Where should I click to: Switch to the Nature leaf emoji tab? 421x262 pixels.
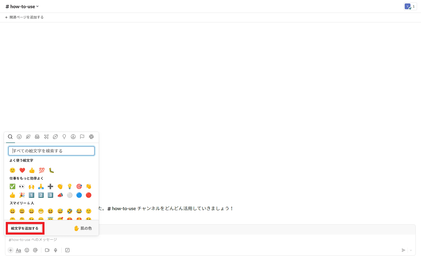28,137
